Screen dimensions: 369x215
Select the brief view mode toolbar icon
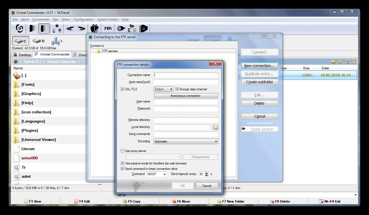(32, 28)
